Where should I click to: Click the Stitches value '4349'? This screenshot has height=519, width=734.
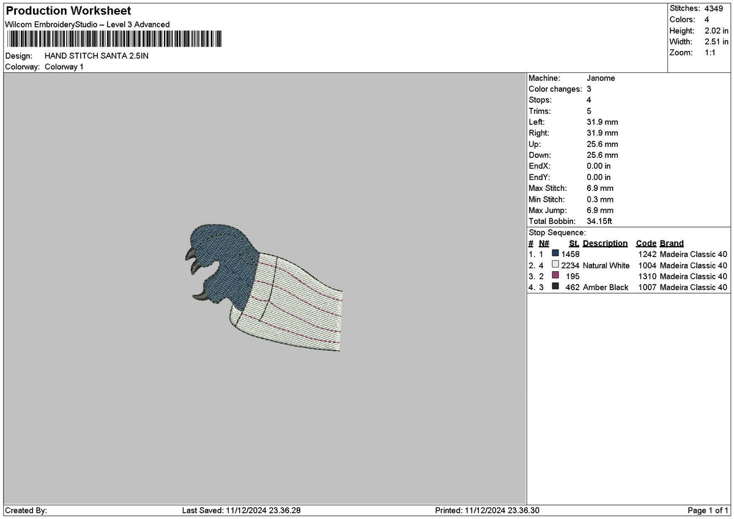[x=713, y=9]
